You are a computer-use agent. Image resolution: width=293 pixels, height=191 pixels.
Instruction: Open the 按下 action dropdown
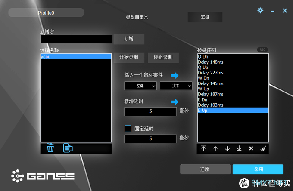[x=176, y=86]
